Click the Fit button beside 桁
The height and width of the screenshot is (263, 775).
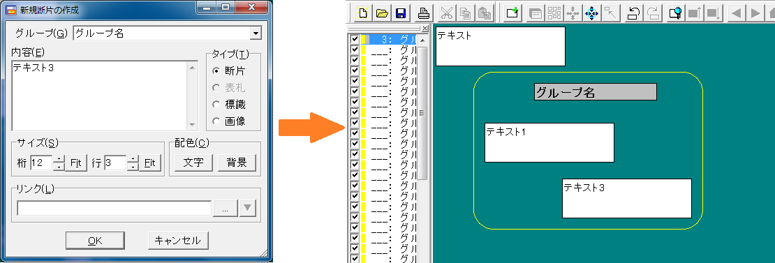point(76,163)
